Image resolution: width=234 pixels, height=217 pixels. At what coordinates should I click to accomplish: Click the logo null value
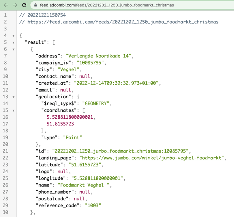(63, 171)
